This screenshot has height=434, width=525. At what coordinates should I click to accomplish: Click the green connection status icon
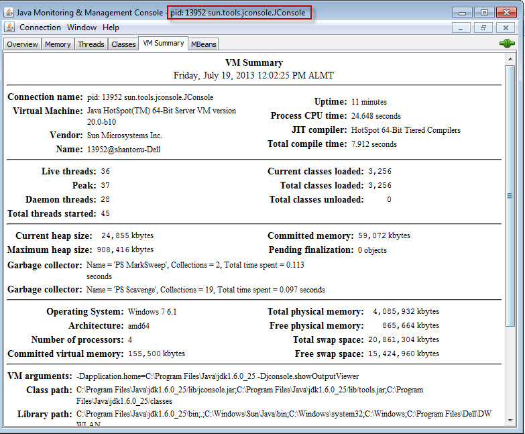pos(507,44)
